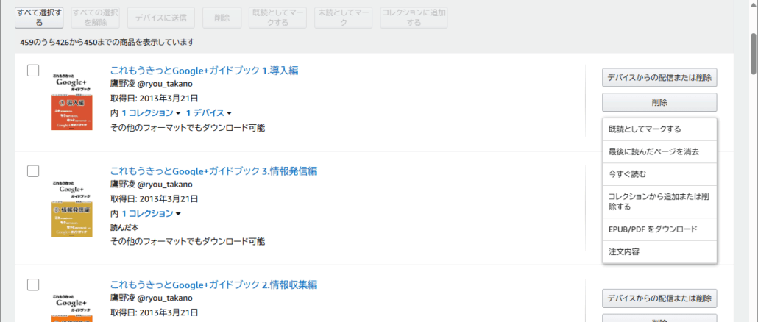The height and width of the screenshot is (322, 758).
Task: Tick checkbox for Google+ guidebook 3.情報発信編
Action: pos(33,171)
